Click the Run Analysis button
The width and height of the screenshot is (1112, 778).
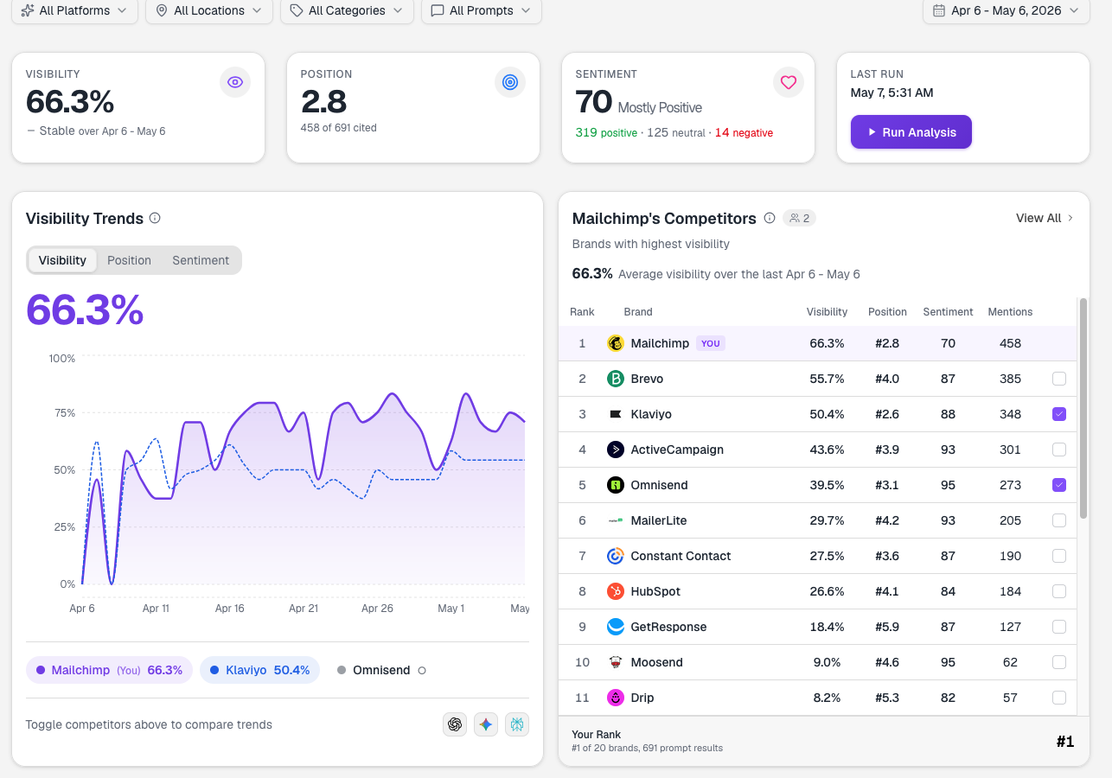point(911,132)
